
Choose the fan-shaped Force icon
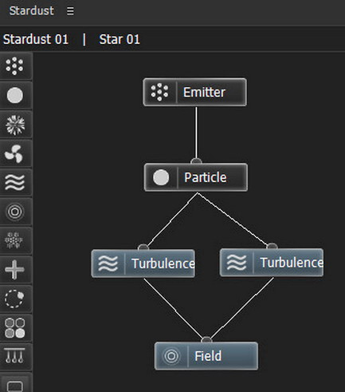(x=15, y=153)
